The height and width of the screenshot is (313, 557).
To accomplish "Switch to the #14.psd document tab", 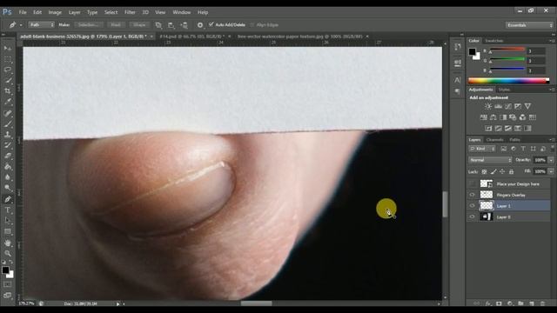I will tap(191, 37).
